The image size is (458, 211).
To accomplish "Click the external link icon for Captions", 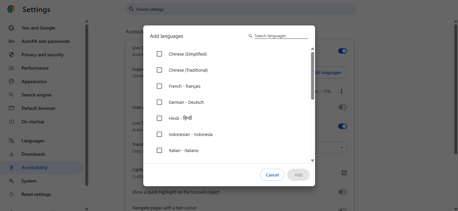I will pyautogui.click(x=344, y=173).
